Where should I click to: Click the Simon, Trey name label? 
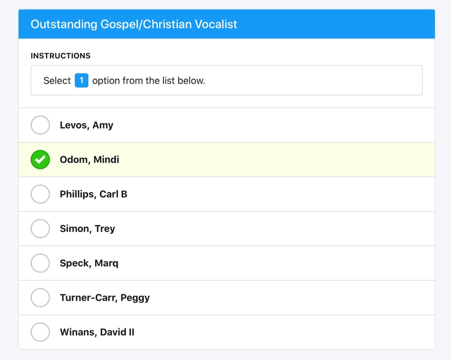(x=87, y=229)
